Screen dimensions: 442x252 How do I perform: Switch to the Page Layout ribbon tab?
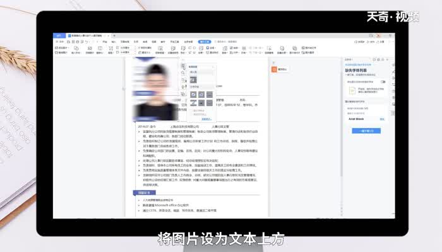coord(124,42)
